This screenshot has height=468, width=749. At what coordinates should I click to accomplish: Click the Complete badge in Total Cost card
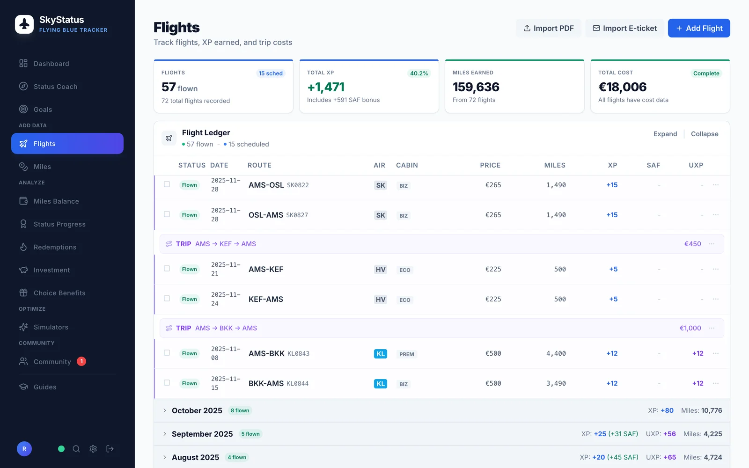[706, 73]
